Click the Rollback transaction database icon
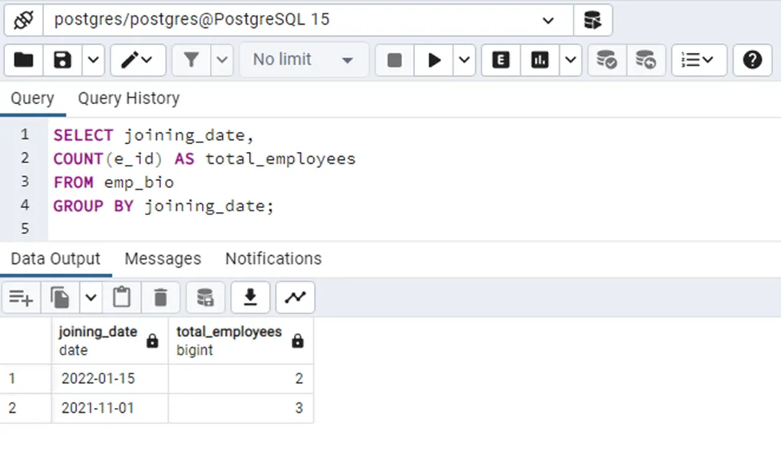This screenshot has width=781, height=472. pyautogui.click(x=646, y=60)
